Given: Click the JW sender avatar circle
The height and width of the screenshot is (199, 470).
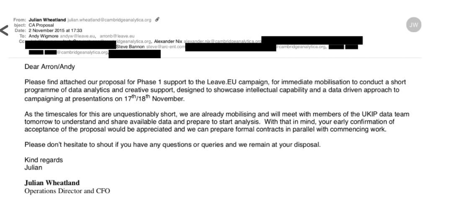Looking at the screenshot, I should point(413,25).
